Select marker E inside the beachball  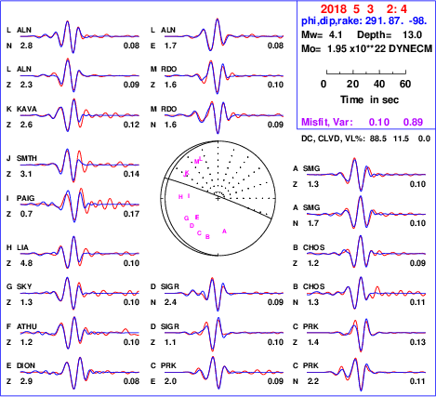(x=197, y=218)
